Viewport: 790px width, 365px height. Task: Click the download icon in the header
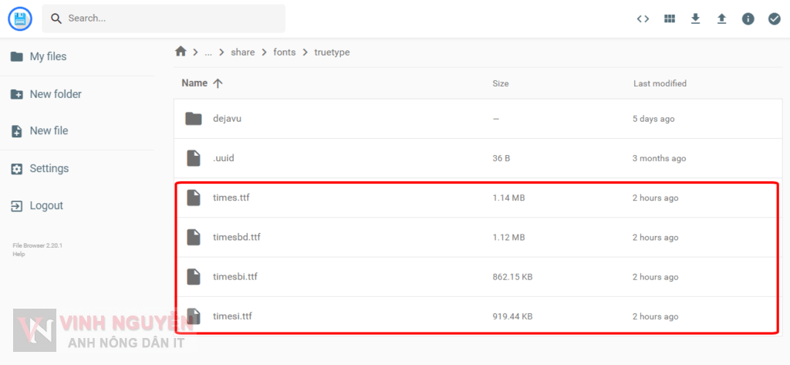click(695, 19)
